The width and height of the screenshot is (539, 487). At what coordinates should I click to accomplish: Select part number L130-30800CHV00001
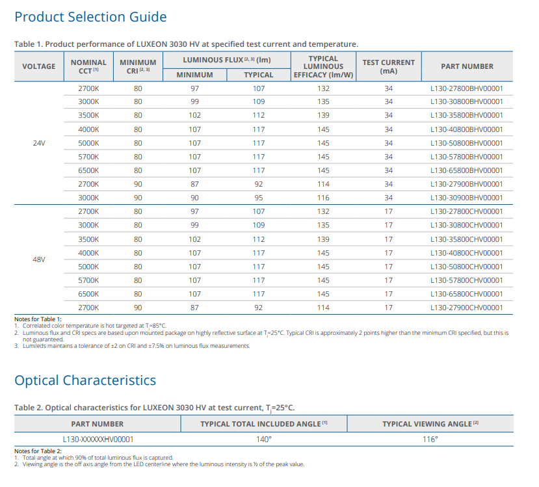coord(466,225)
